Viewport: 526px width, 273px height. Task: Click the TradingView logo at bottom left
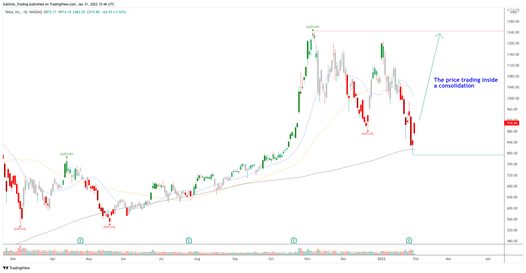click(16, 268)
